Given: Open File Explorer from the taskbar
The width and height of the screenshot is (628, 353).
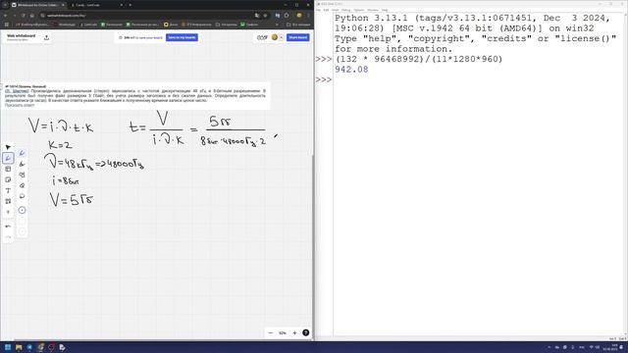Looking at the screenshot, I should point(19,347).
